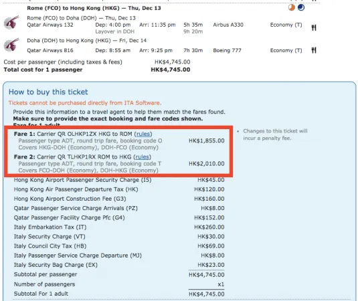
Task: Click 'Number of passengers' label
Action: click(x=44, y=284)
